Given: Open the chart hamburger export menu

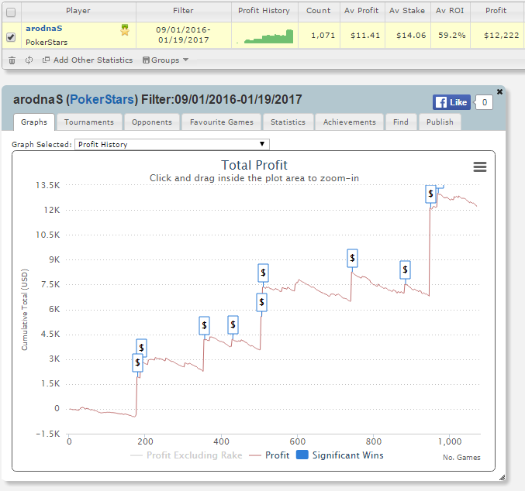Looking at the screenshot, I should 480,167.
